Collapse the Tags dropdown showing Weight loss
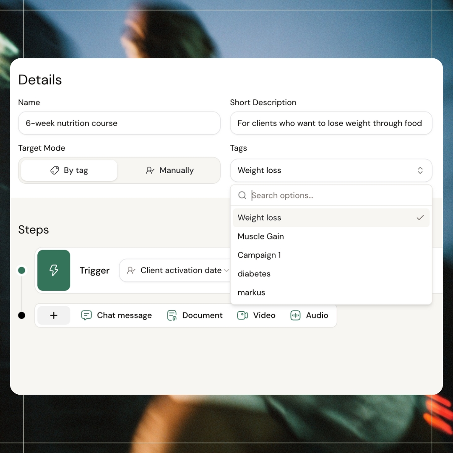 [331, 170]
